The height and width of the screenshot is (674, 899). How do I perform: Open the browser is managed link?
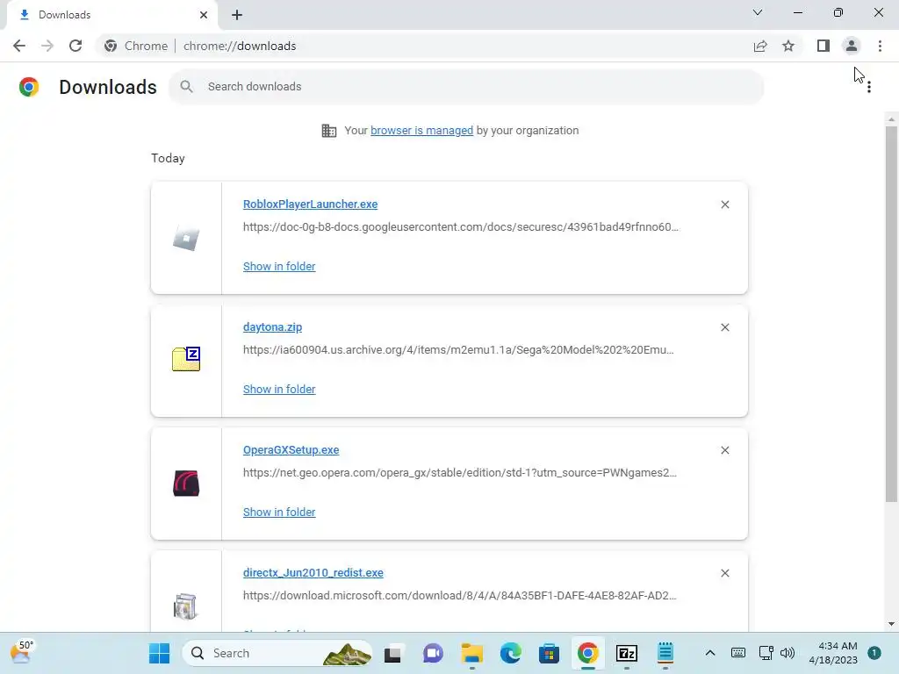[422, 130]
